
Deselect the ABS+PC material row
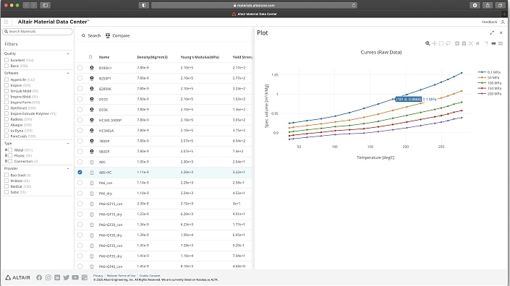point(80,173)
